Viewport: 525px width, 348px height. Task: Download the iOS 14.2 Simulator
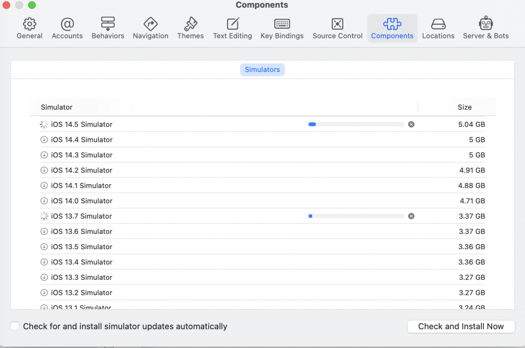click(44, 170)
